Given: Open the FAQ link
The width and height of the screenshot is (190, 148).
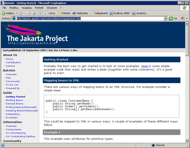Looking at the screenshot, I should click(8, 78).
